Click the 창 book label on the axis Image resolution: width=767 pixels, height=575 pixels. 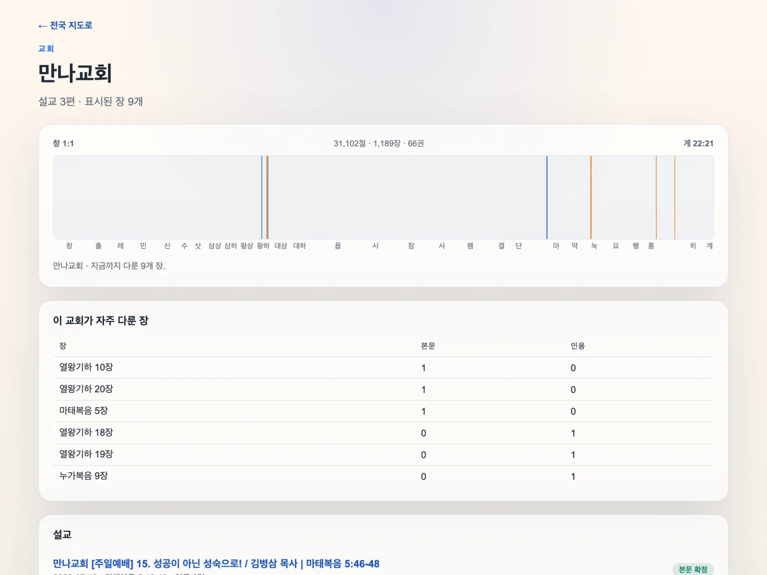(69, 246)
